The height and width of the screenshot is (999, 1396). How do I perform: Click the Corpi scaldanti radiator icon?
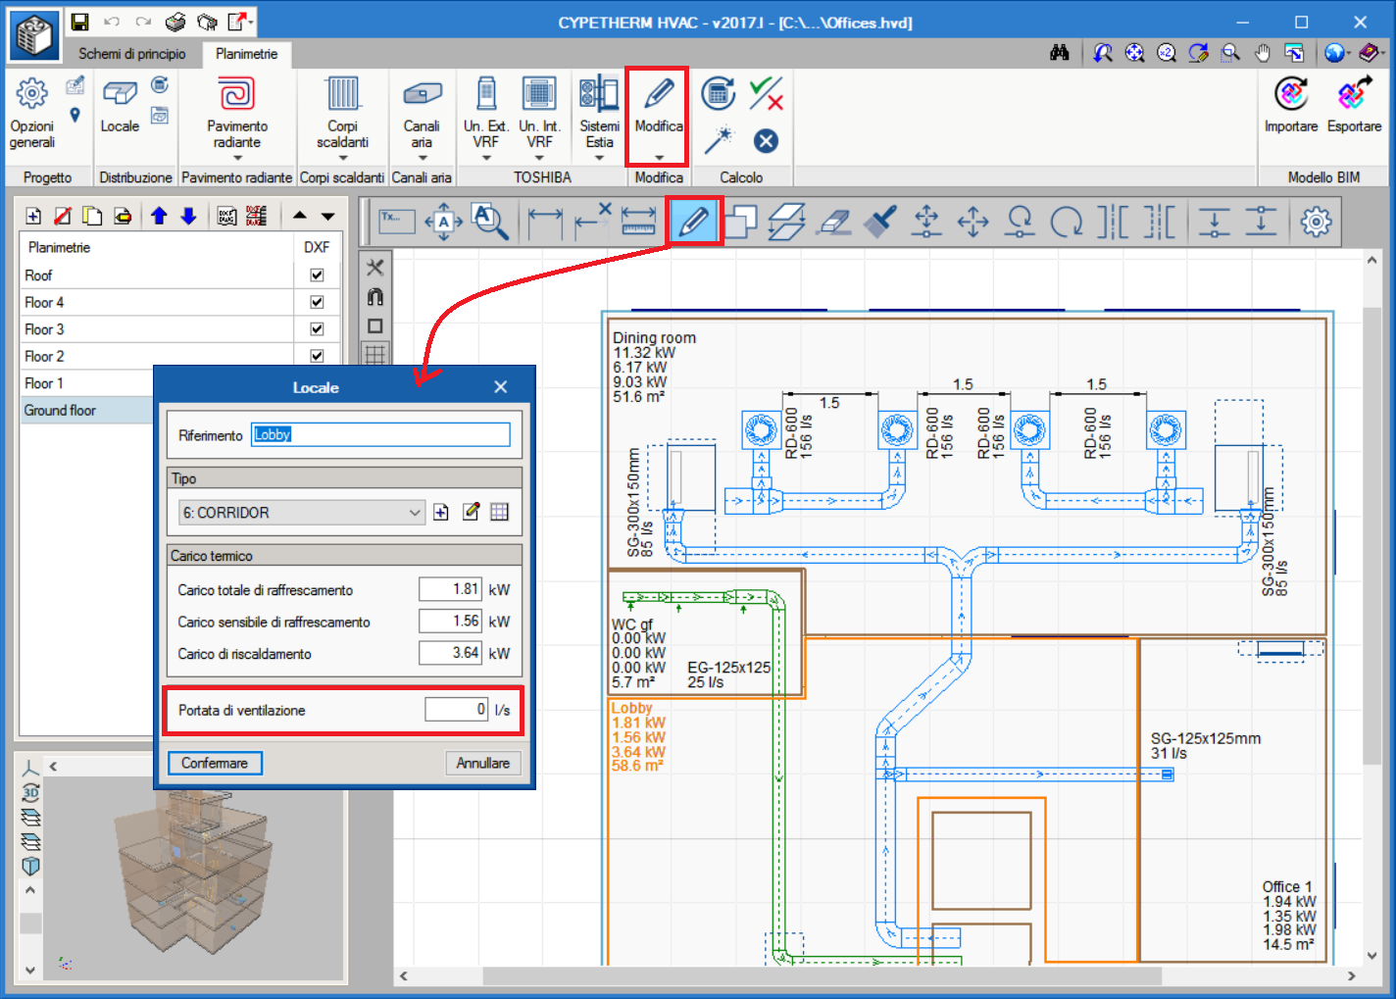tap(342, 94)
